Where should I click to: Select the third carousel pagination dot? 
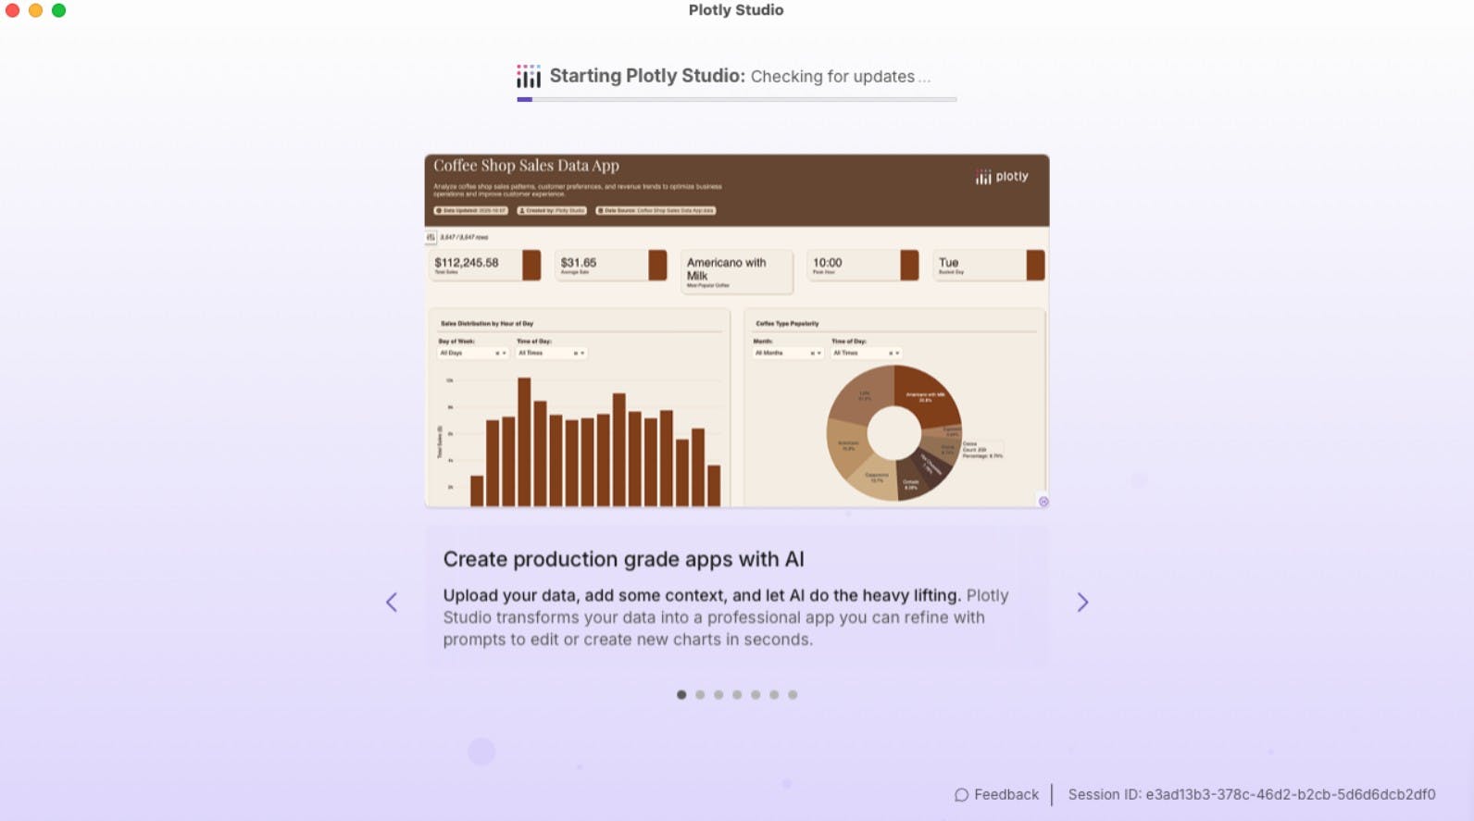click(x=718, y=693)
